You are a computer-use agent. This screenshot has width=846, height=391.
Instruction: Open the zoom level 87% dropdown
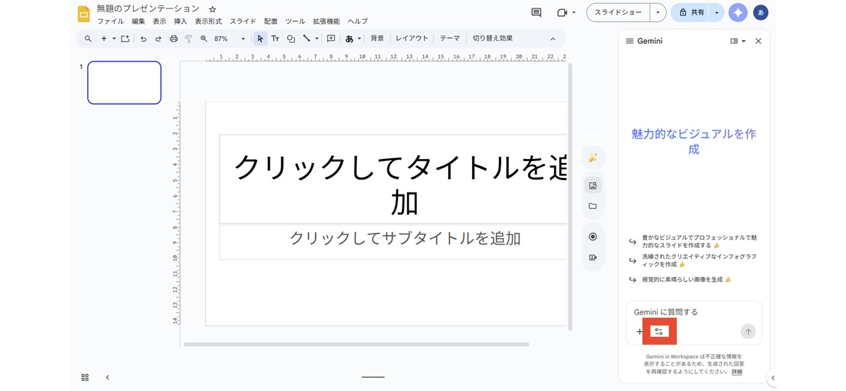(x=223, y=38)
